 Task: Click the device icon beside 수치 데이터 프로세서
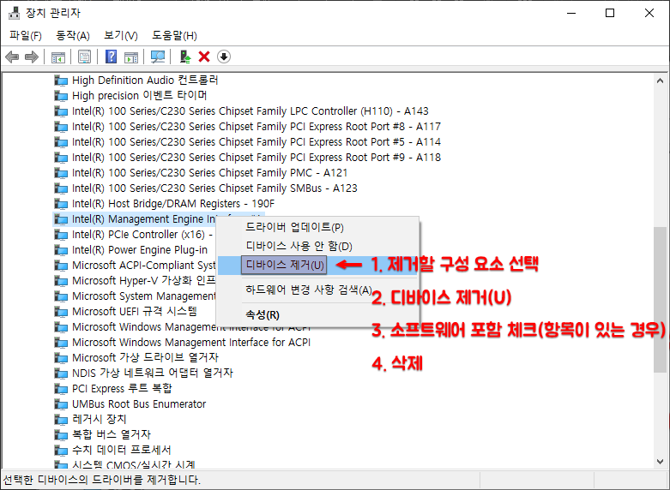tap(61, 450)
